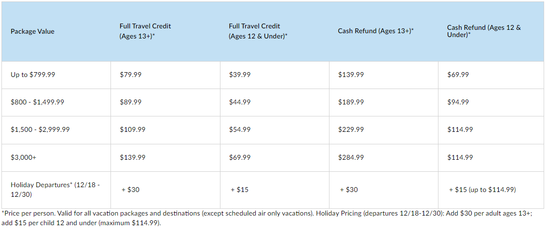Select the Up to $799.99 row label
548x230 pixels.
click(33, 75)
